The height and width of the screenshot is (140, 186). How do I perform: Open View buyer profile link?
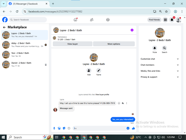point(102,94)
